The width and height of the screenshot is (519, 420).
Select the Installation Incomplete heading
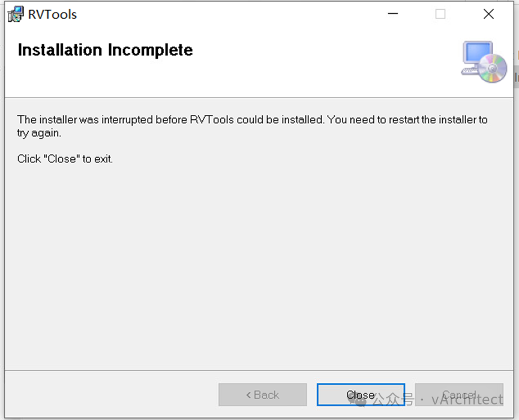tap(105, 50)
